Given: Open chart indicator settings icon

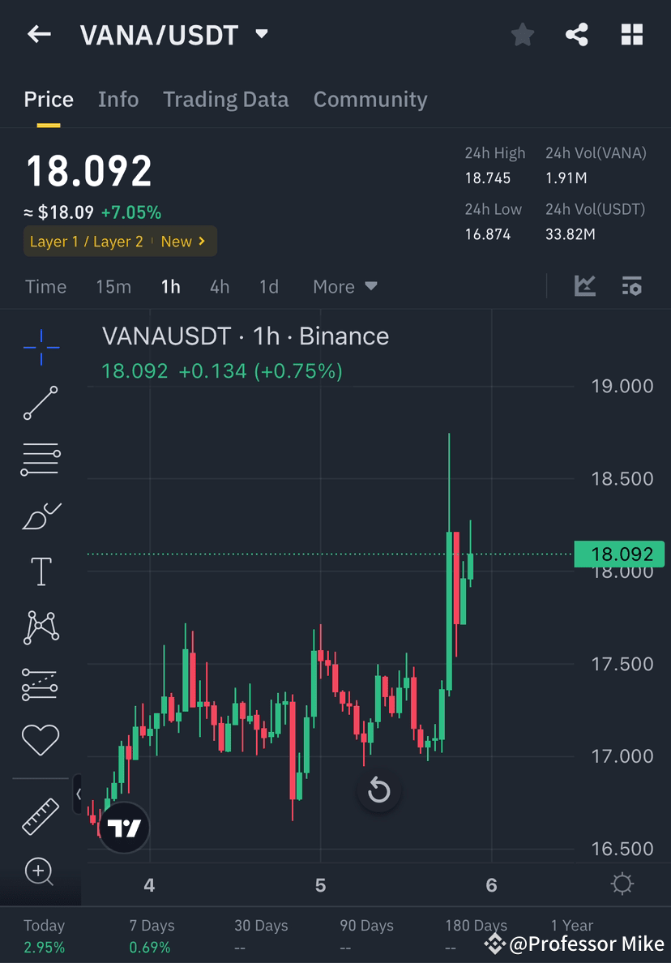Looking at the screenshot, I should pyautogui.click(x=632, y=286).
